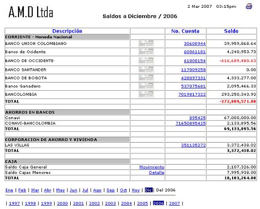Screen dimensions: 260x209
Task: Click the Conavi balance 67,000,000.00
Action: tap(240, 118)
